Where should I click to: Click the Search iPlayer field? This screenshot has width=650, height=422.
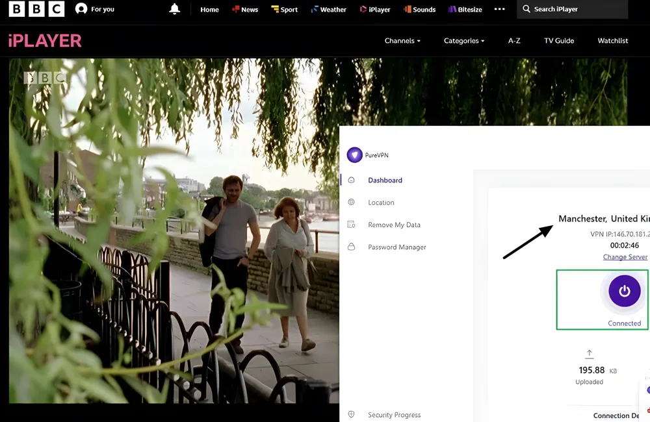572,9
